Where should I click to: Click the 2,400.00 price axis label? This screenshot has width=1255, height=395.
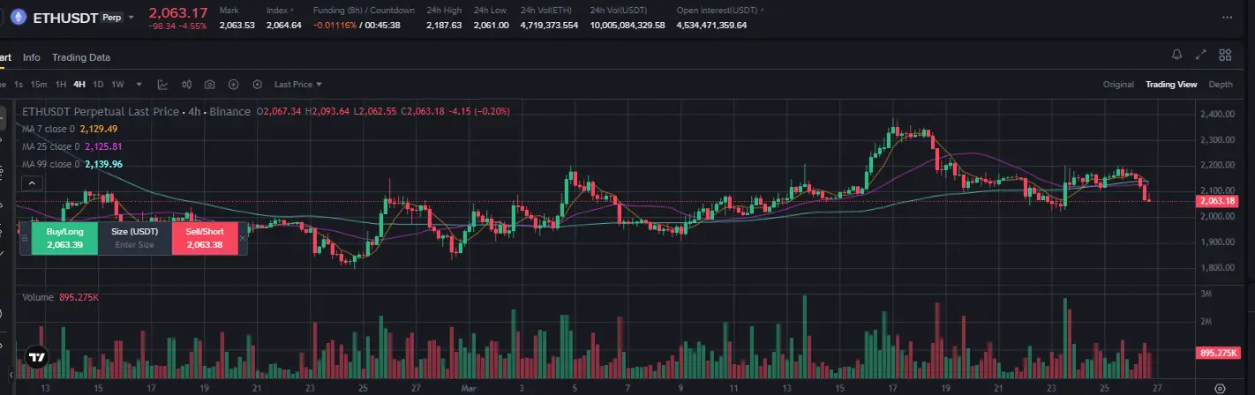(1219, 115)
